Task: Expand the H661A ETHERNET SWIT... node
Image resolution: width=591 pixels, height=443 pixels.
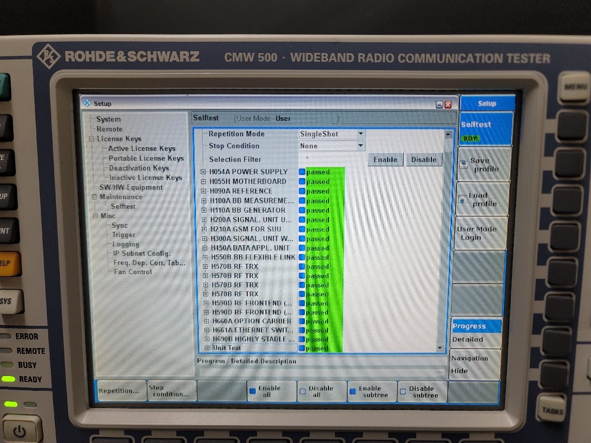Action: [207, 330]
